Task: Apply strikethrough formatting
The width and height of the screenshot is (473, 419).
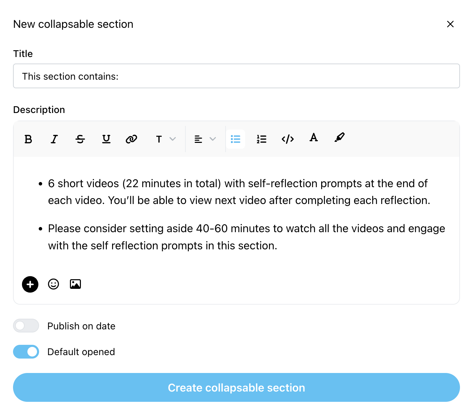Action: coord(80,139)
